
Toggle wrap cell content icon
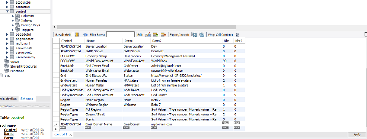tap(237, 35)
